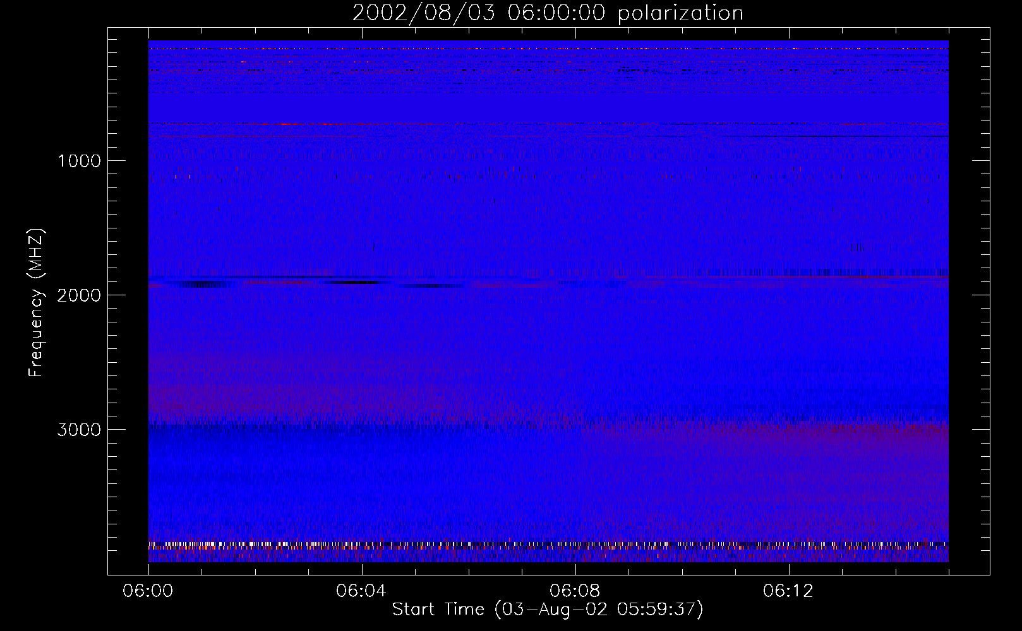1022x631 pixels.
Task: Click the 06:04 time tick label
Action: [361, 591]
